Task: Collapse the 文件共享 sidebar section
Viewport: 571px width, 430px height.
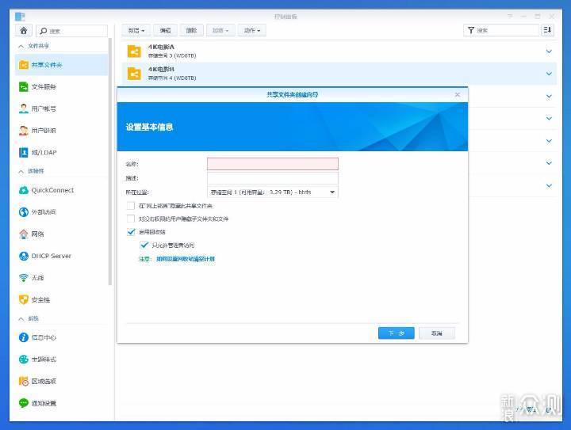Action: tap(21, 46)
